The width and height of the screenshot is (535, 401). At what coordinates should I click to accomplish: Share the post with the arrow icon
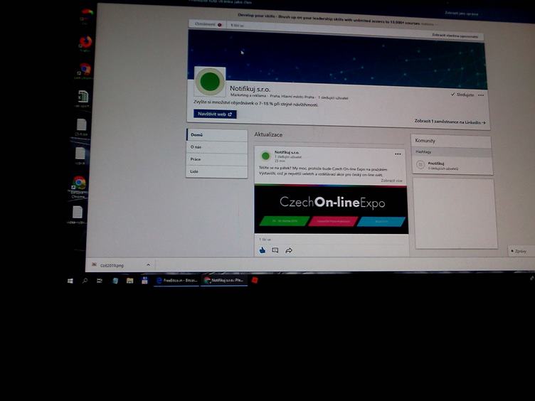click(289, 250)
